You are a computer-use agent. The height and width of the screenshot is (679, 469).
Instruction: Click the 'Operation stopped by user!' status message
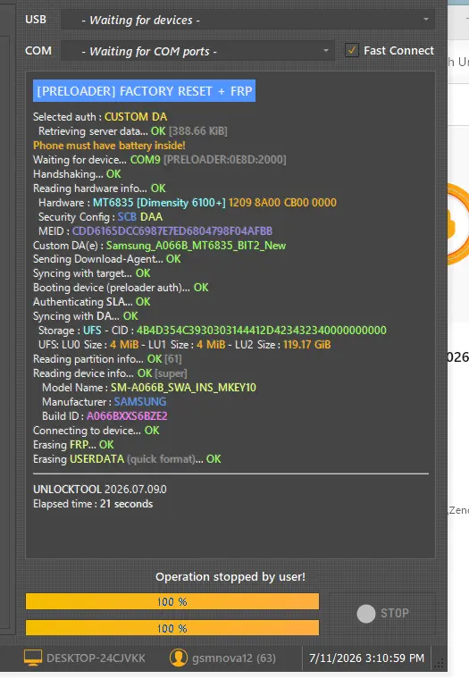point(230,577)
